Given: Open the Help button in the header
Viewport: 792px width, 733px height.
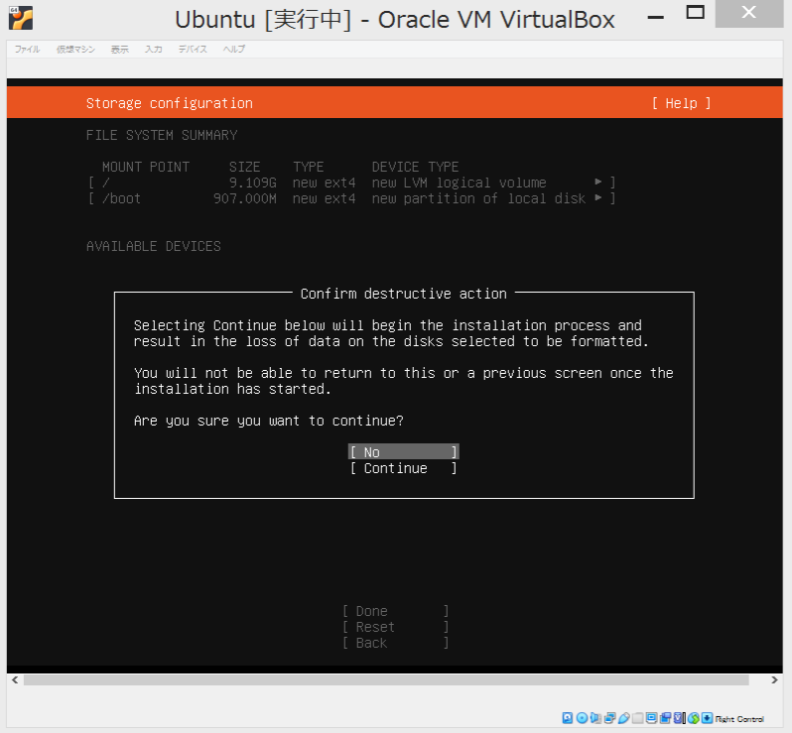Looking at the screenshot, I should (x=681, y=103).
